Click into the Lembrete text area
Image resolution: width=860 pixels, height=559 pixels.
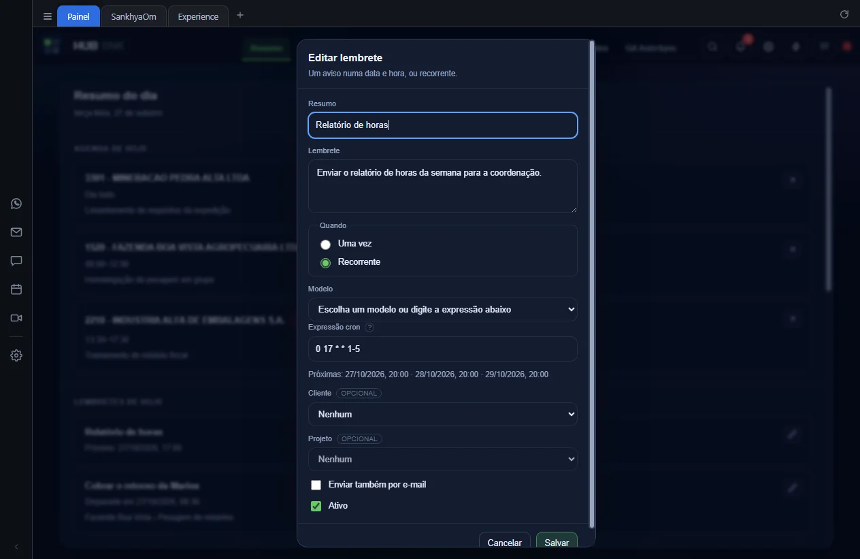tap(443, 186)
